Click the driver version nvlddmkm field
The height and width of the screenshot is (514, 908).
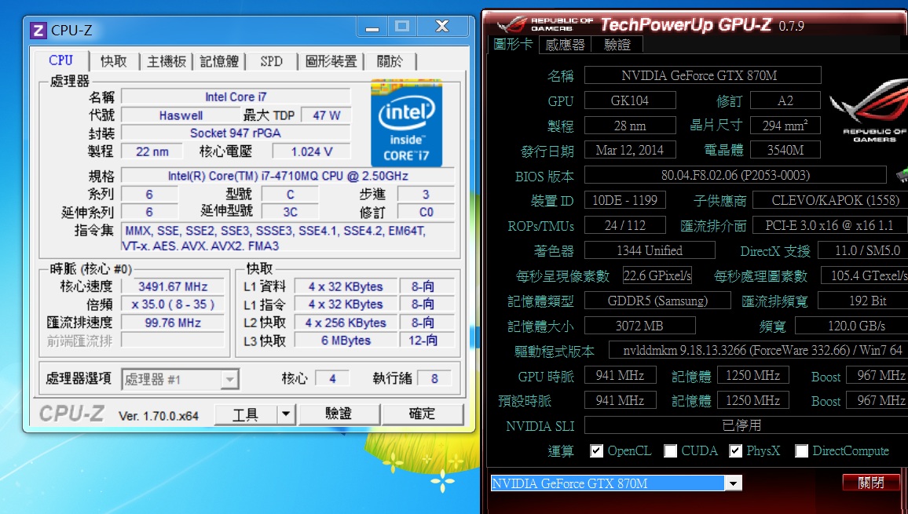[x=759, y=350]
